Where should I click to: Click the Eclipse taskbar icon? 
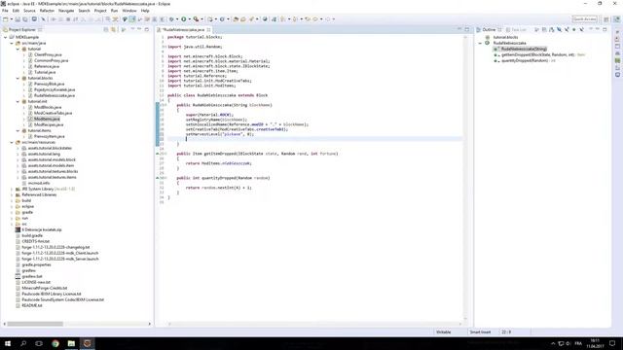click(x=88, y=343)
